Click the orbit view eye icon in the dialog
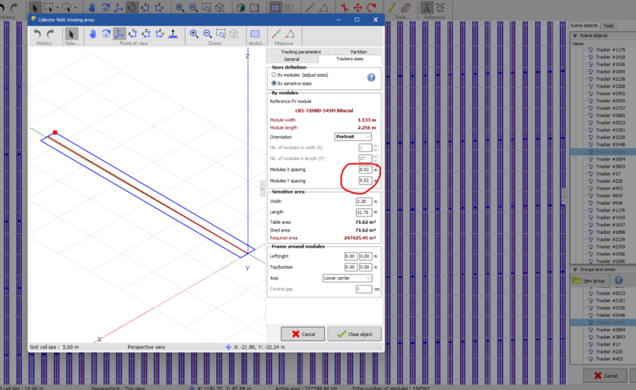Image resolution: width=636 pixels, height=390 pixels. pyautogui.click(x=106, y=34)
